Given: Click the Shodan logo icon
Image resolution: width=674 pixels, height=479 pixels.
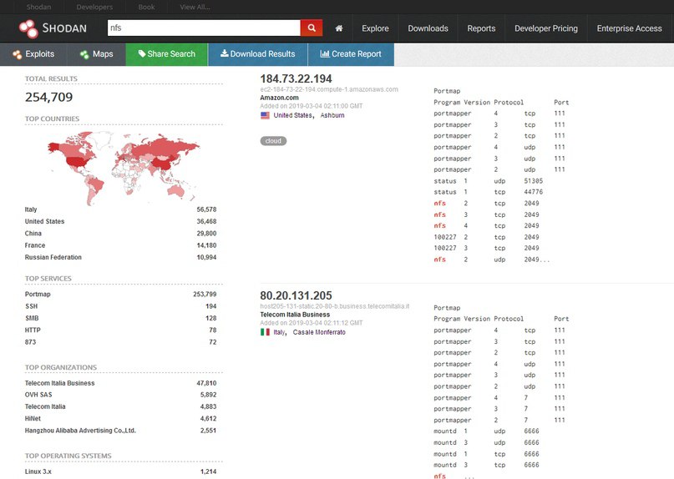Looking at the screenshot, I should click(28, 28).
